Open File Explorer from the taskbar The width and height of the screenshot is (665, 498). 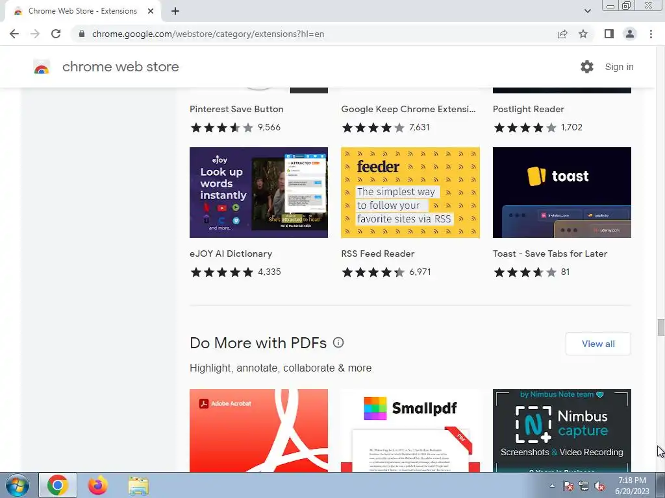pos(138,485)
